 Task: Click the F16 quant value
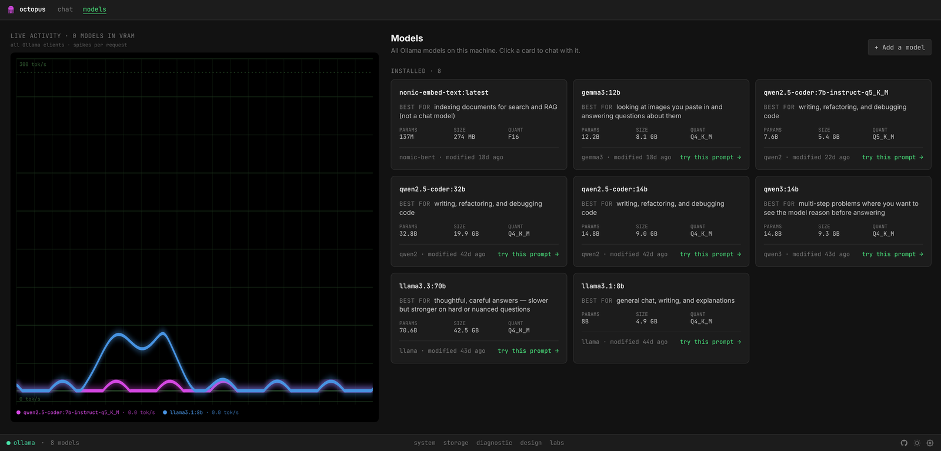513,137
